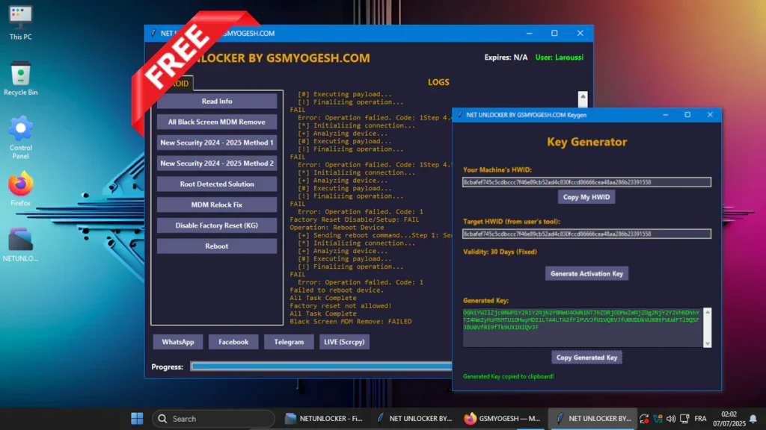Click log line "Failed to reboot device."
766x430 pixels.
coord(337,290)
